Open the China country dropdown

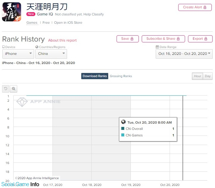51,54
